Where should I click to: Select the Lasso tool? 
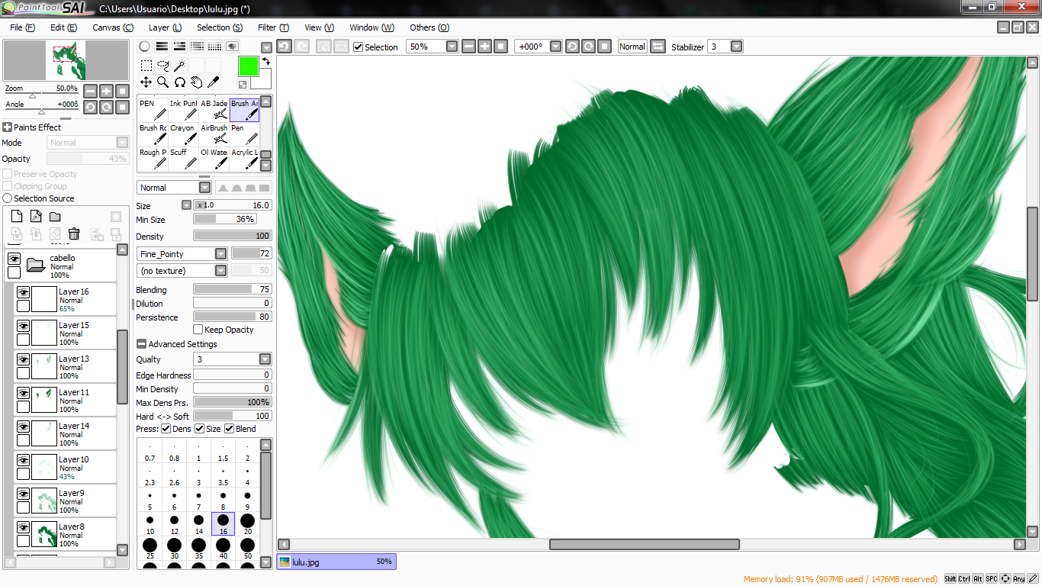(162, 66)
